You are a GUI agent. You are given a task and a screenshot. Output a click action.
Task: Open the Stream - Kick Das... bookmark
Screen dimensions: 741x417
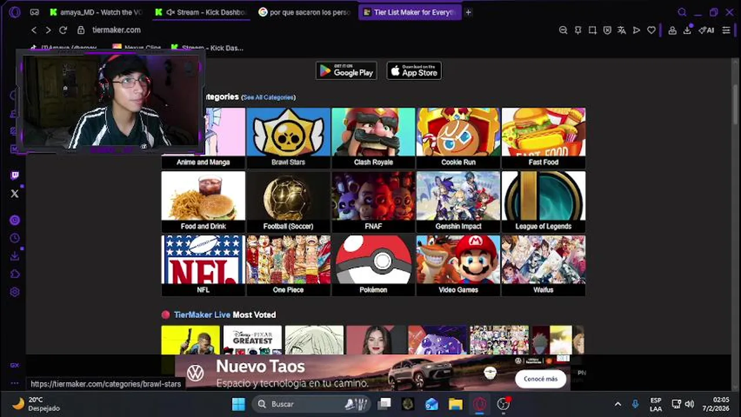coord(206,48)
